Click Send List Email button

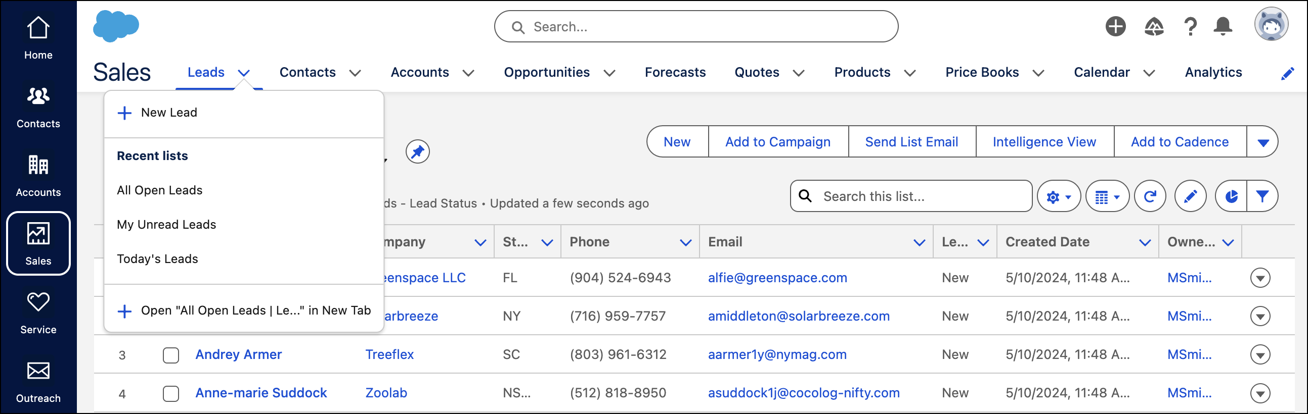pos(911,142)
